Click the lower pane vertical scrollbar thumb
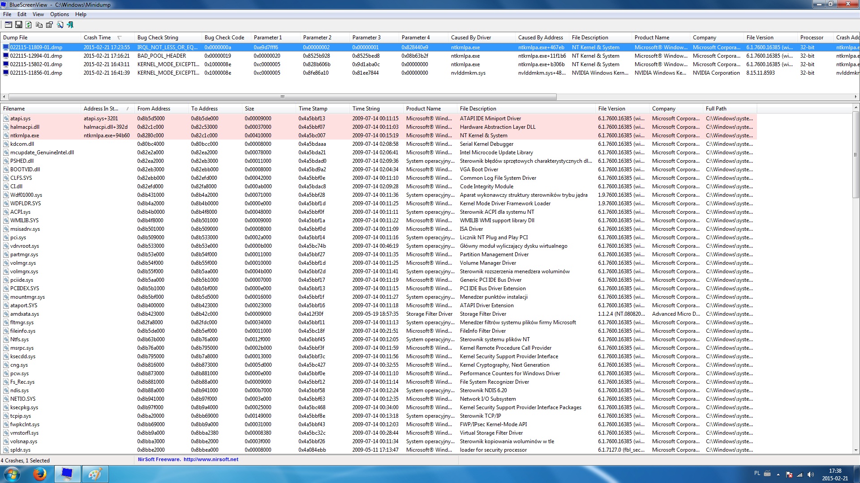 pos(856,154)
